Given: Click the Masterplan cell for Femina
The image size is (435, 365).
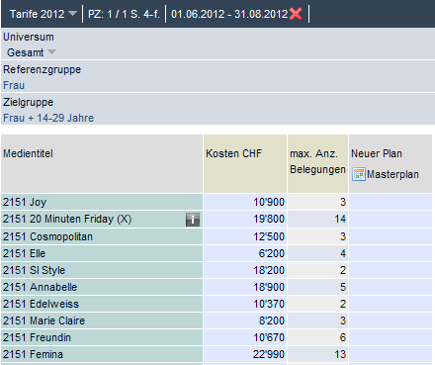Looking at the screenshot, I should (391, 354).
